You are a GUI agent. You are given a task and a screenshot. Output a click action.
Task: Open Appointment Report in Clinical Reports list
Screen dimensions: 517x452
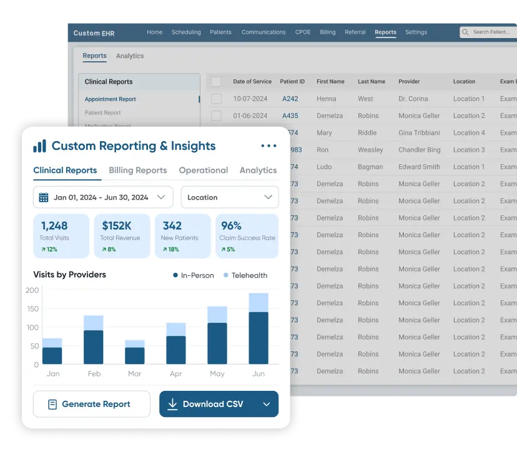pyautogui.click(x=110, y=99)
